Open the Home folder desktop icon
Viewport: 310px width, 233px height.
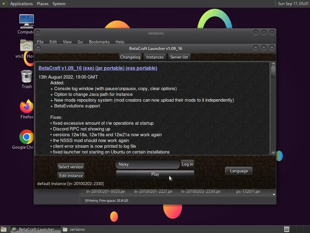click(x=27, y=46)
